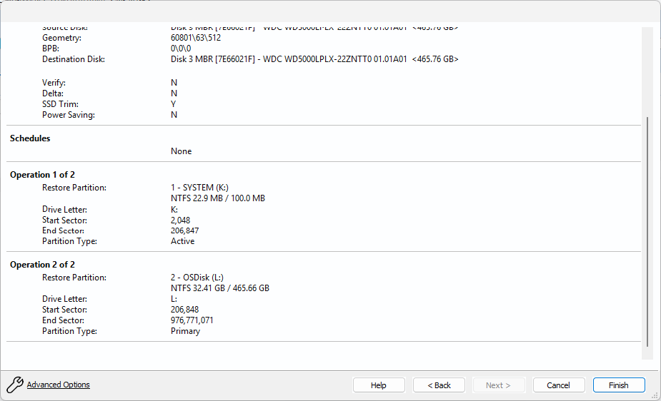Click the Operation 2 of 2 heading
Screen dimensions: 661x401
(x=42, y=265)
